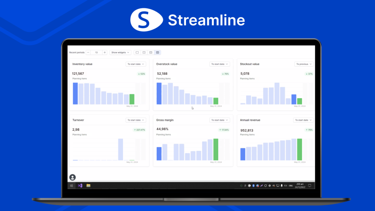
Task: Open the Windows Start menu
Action: click(71, 186)
